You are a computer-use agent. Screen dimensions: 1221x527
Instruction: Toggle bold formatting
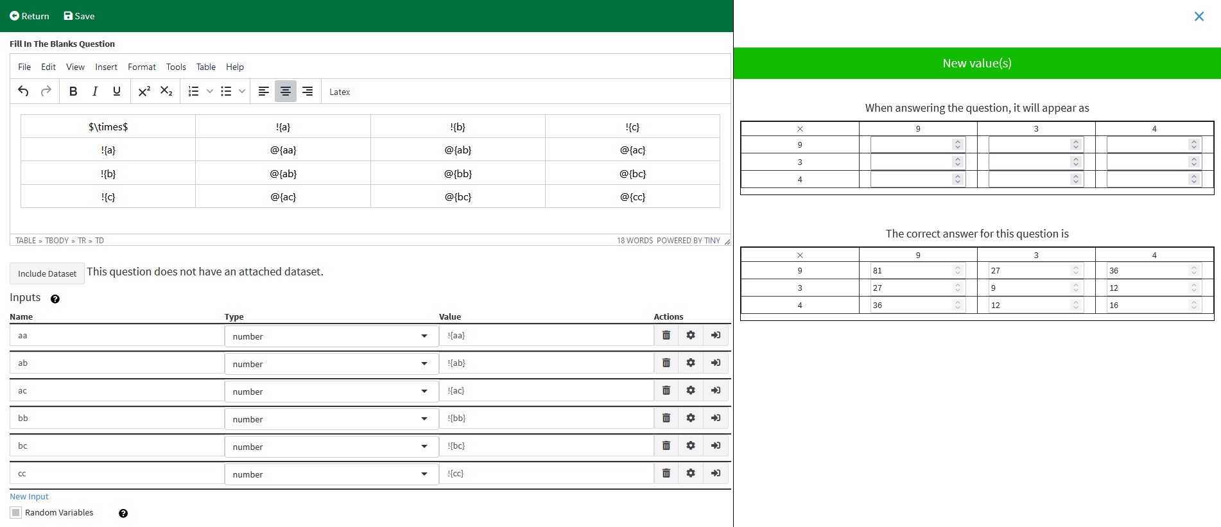[73, 92]
